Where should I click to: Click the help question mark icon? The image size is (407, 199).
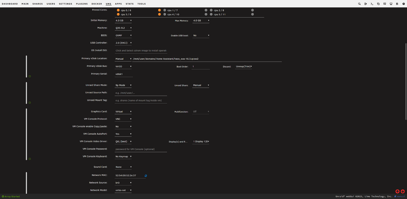403,4
